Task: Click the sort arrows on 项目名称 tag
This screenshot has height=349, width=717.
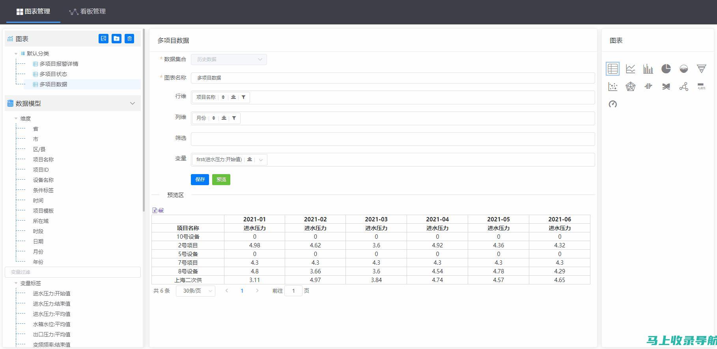Action: tap(223, 97)
